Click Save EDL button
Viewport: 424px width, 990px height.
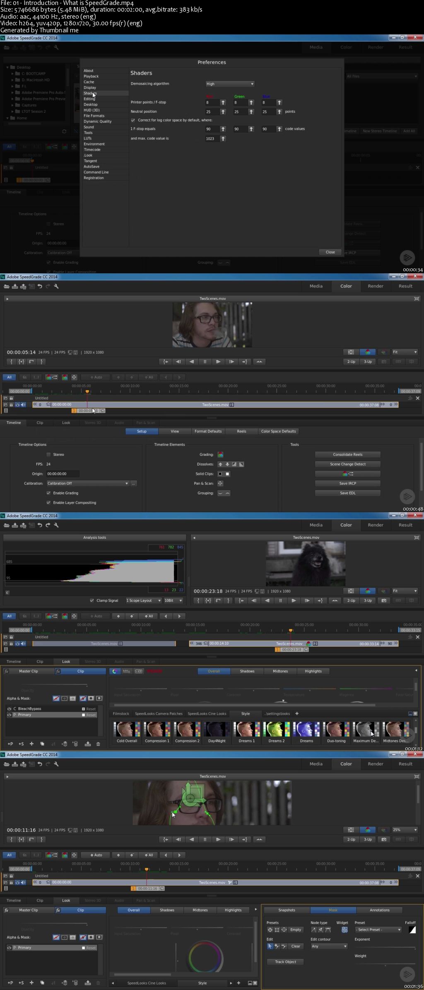click(x=347, y=493)
